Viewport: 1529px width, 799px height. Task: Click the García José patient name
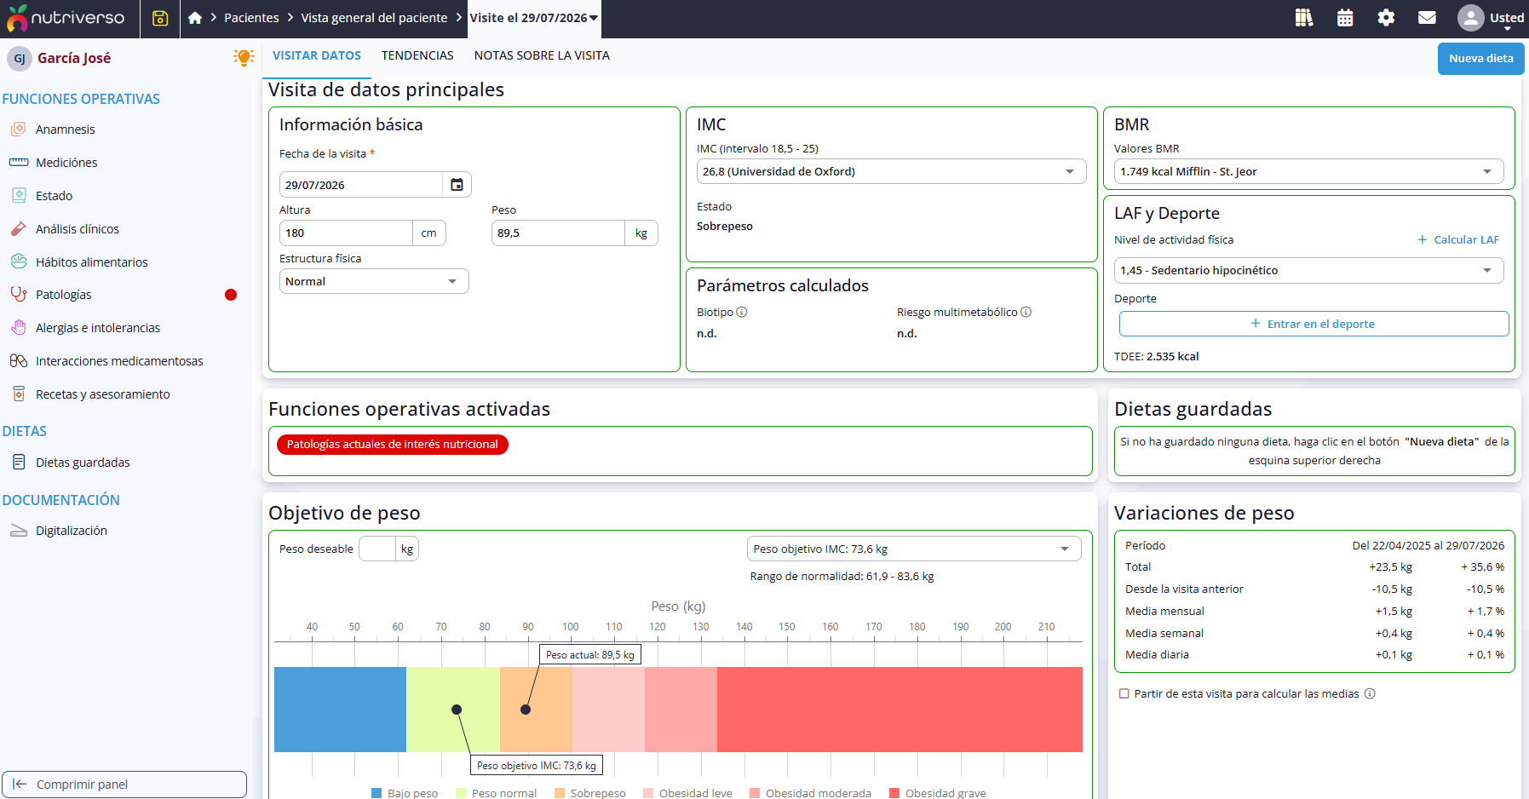74,58
